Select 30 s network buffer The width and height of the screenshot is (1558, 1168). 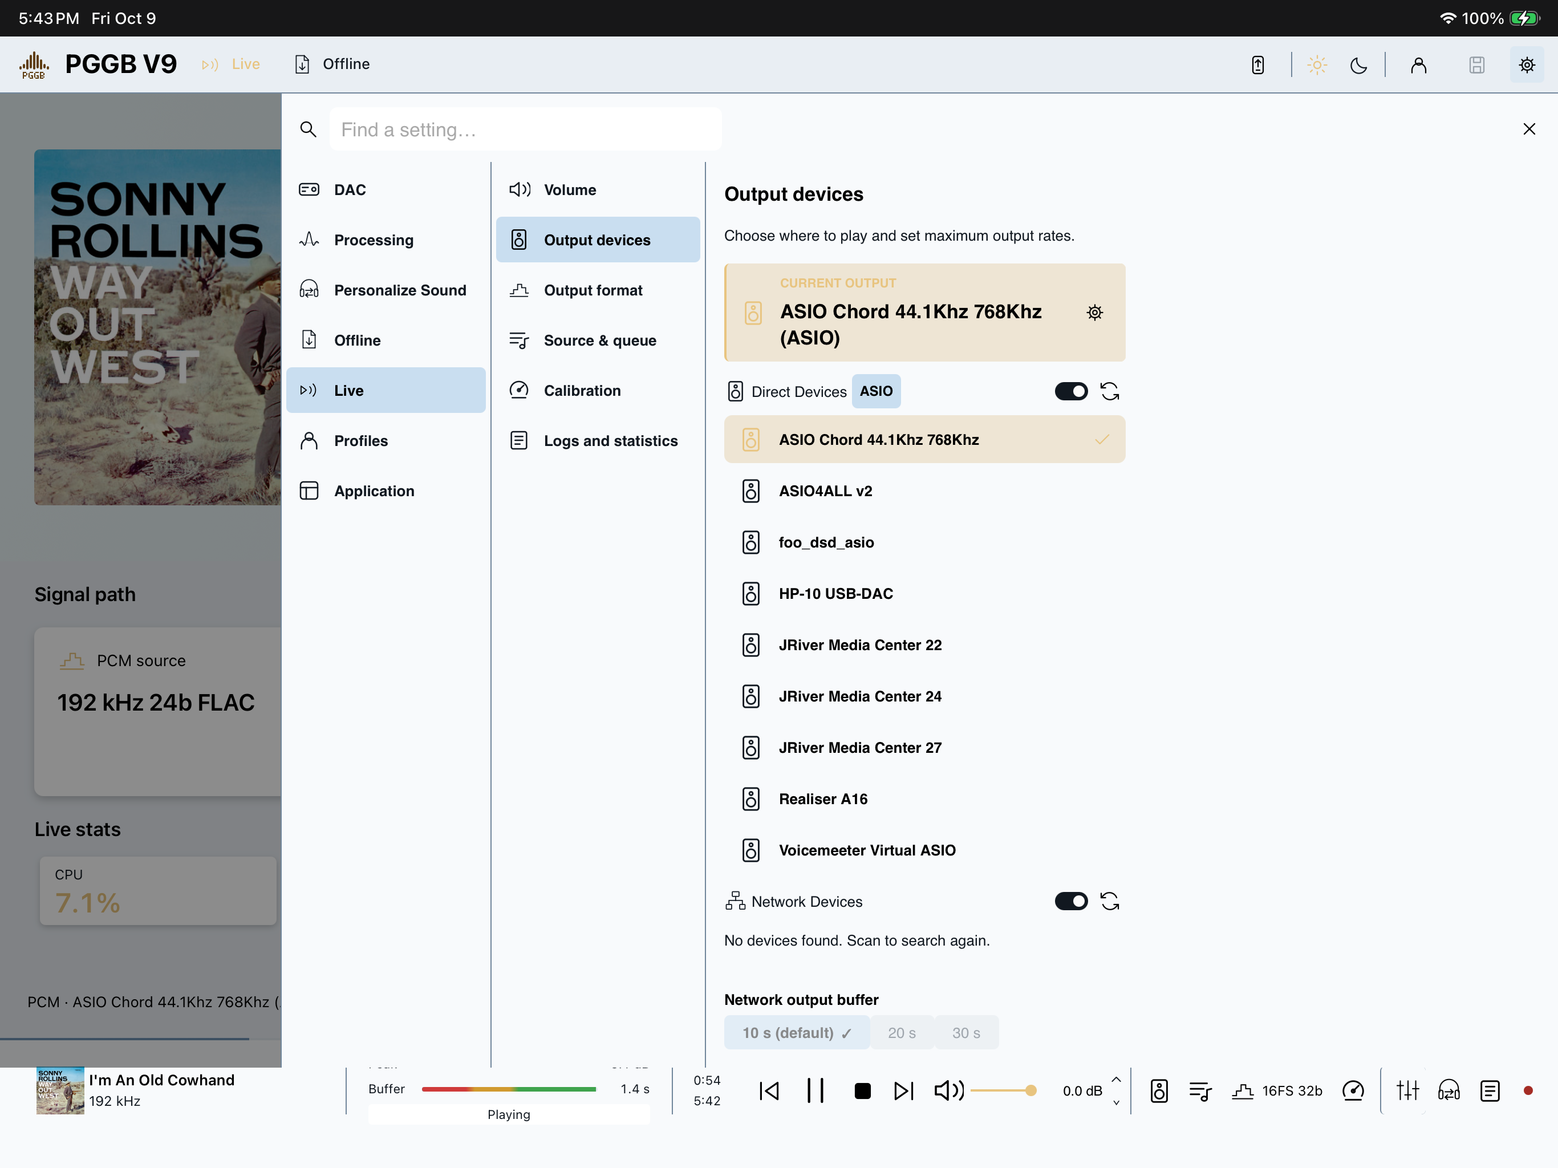(x=967, y=1033)
